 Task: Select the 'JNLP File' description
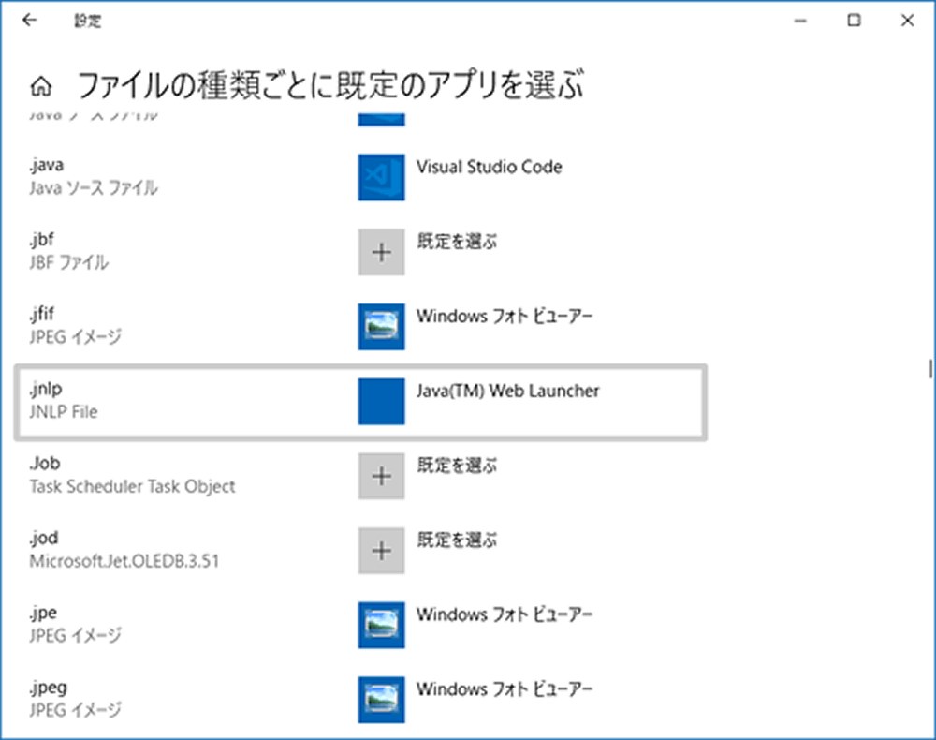click(64, 412)
